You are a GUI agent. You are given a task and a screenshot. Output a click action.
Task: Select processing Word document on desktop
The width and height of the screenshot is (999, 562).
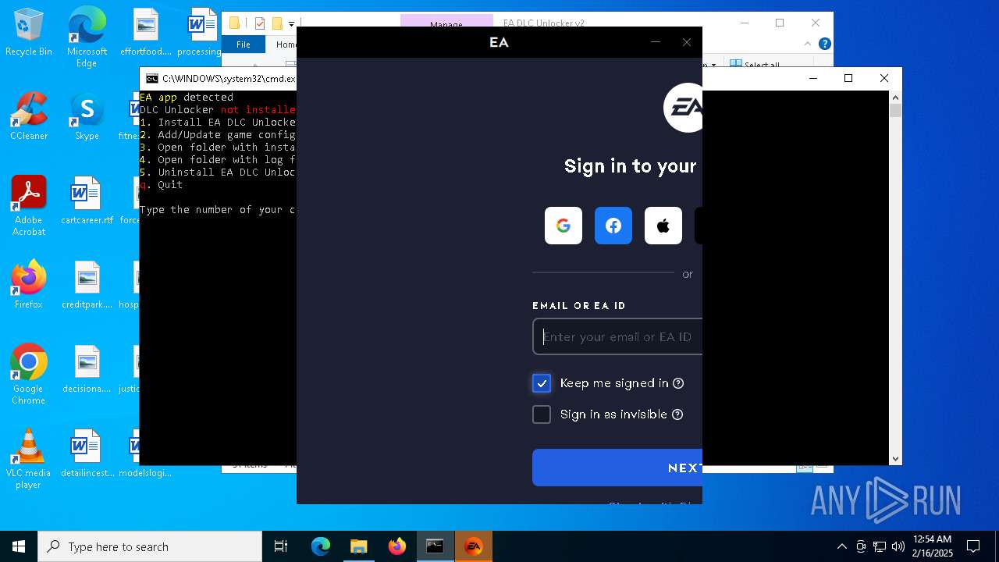click(x=201, y=32)
